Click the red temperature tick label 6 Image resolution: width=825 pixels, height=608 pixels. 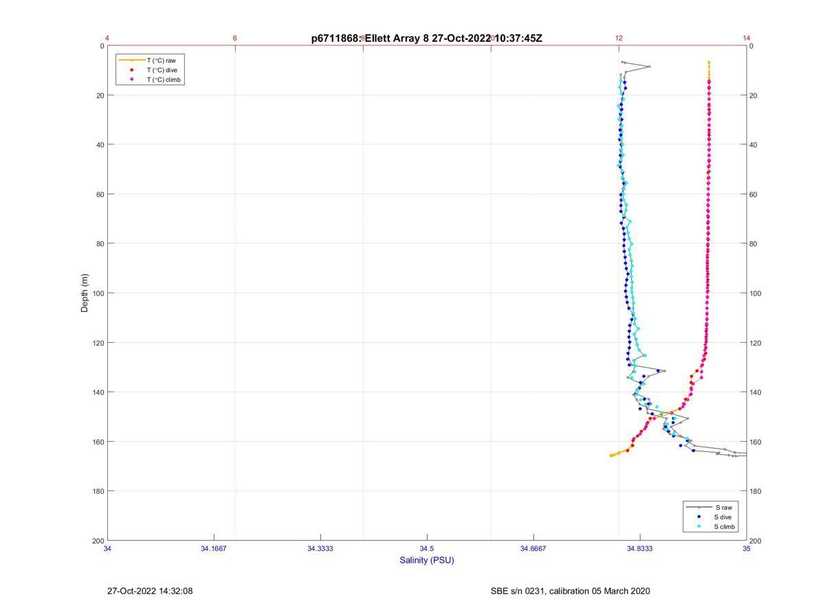click(x=235, y=38)
